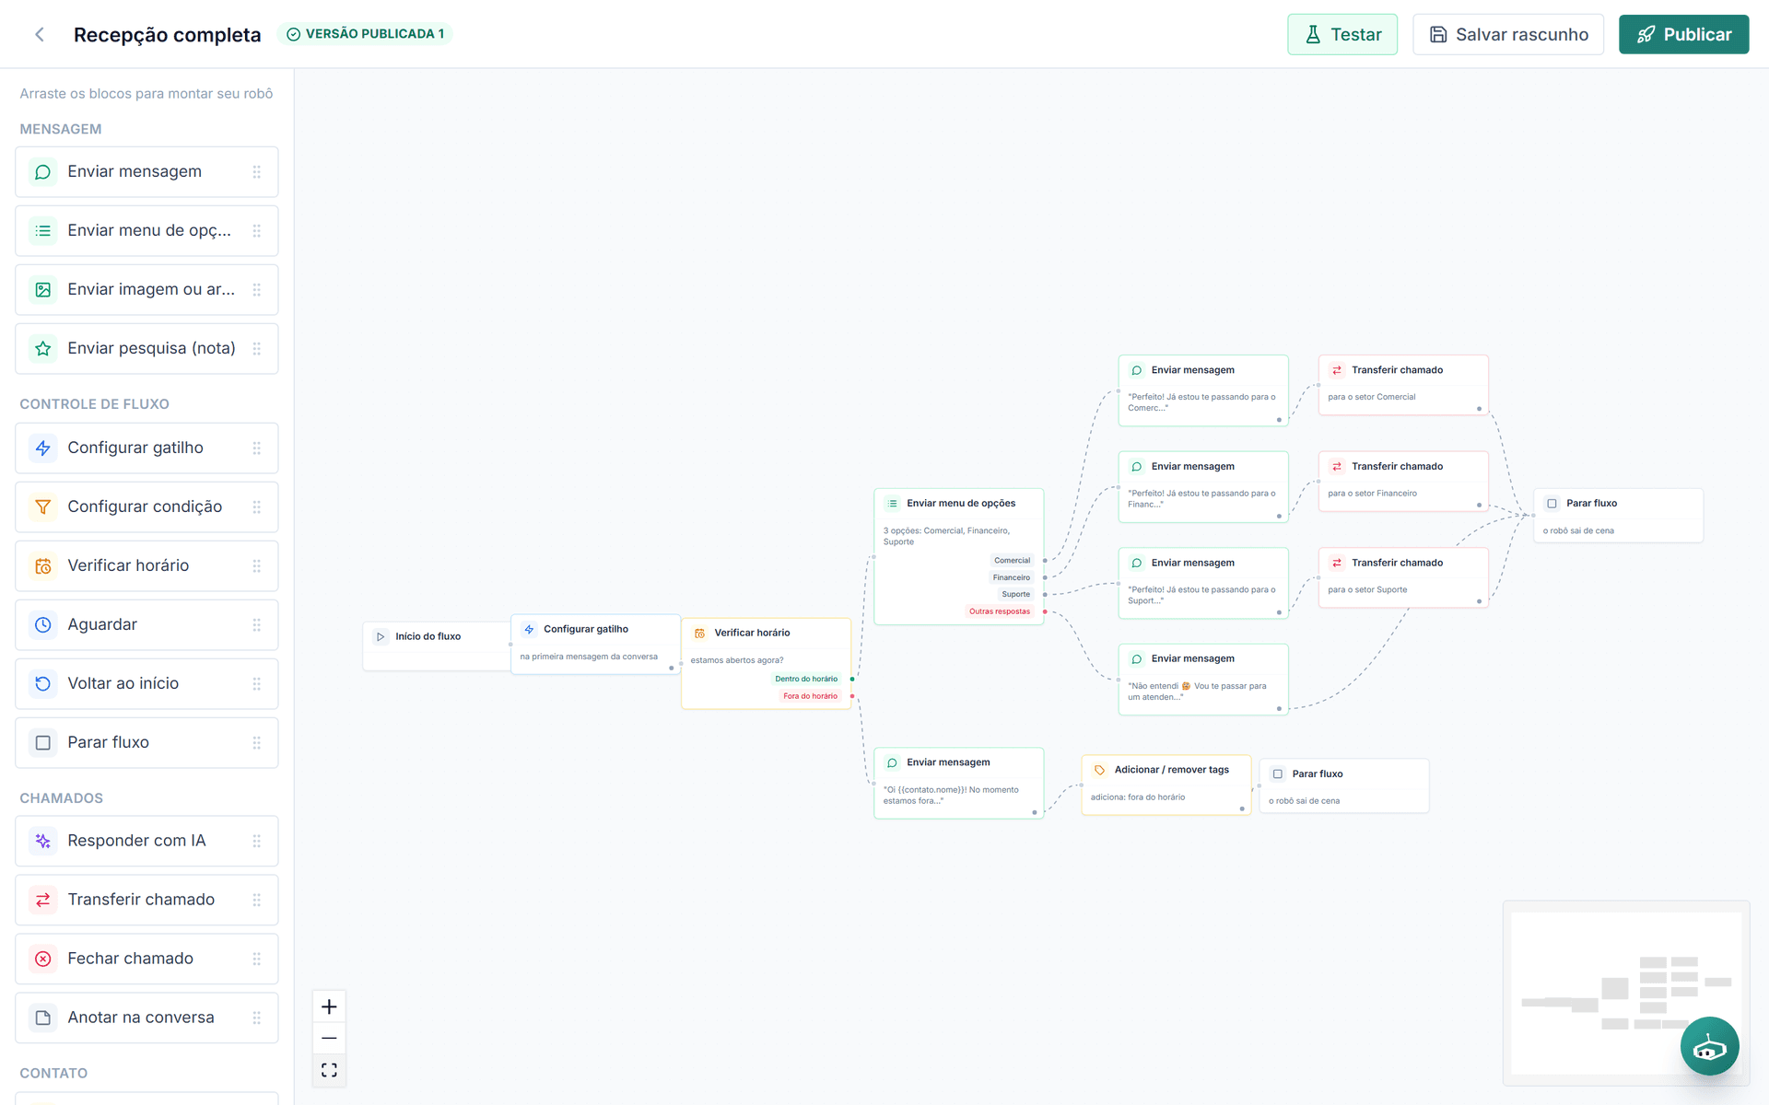
Task: Select the Enviar mensagem node with 'Não entendi'
Action: 1203,680
